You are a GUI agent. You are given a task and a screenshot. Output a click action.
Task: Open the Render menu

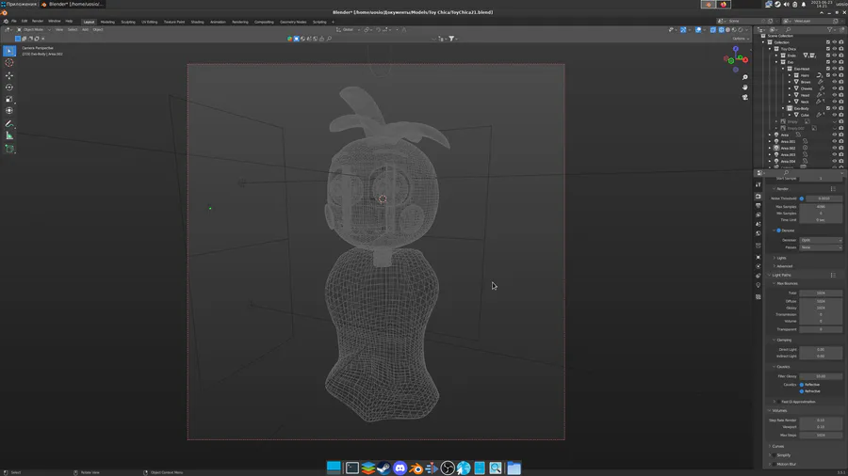(38, 21)
